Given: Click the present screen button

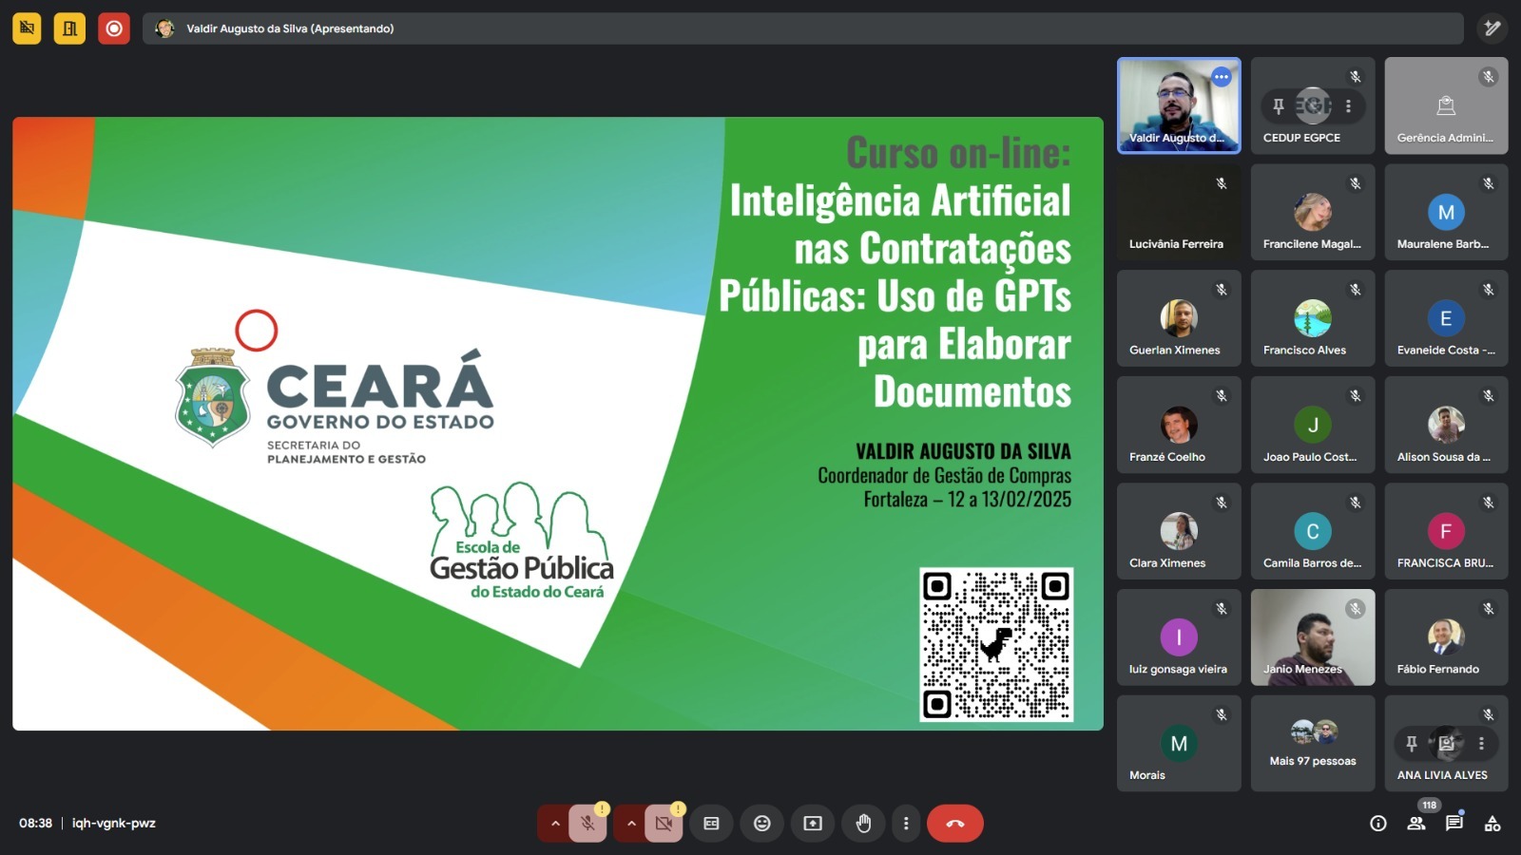Looking at the screenshot, I should pyautogui.click(x=813, y=824).
